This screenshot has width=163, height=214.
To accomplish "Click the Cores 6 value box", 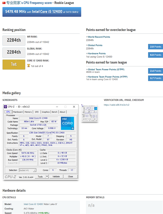I will point(53,170).
